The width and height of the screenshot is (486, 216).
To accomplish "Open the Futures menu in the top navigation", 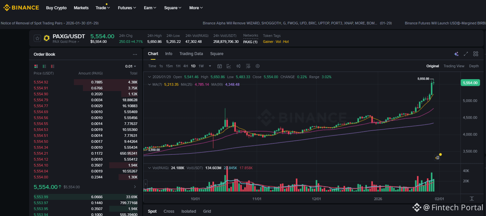I will (x=127, y=8).
